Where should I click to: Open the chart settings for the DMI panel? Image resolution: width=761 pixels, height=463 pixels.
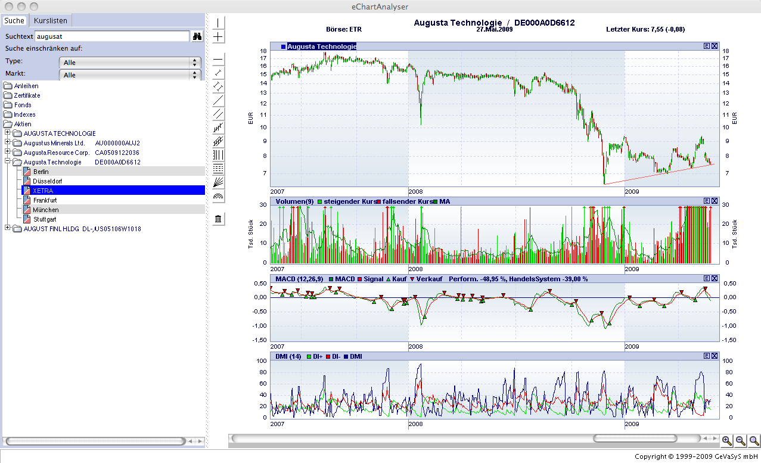[x=707, y=356]
